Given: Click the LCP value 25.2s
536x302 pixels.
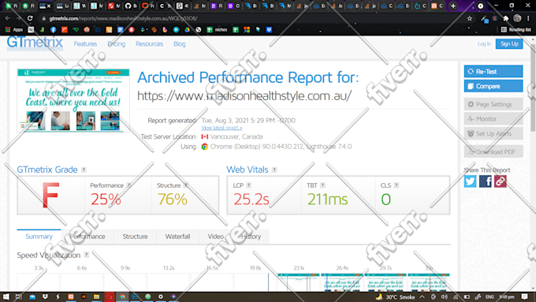Looking at the screenshot, I should (x=251, y=199).
